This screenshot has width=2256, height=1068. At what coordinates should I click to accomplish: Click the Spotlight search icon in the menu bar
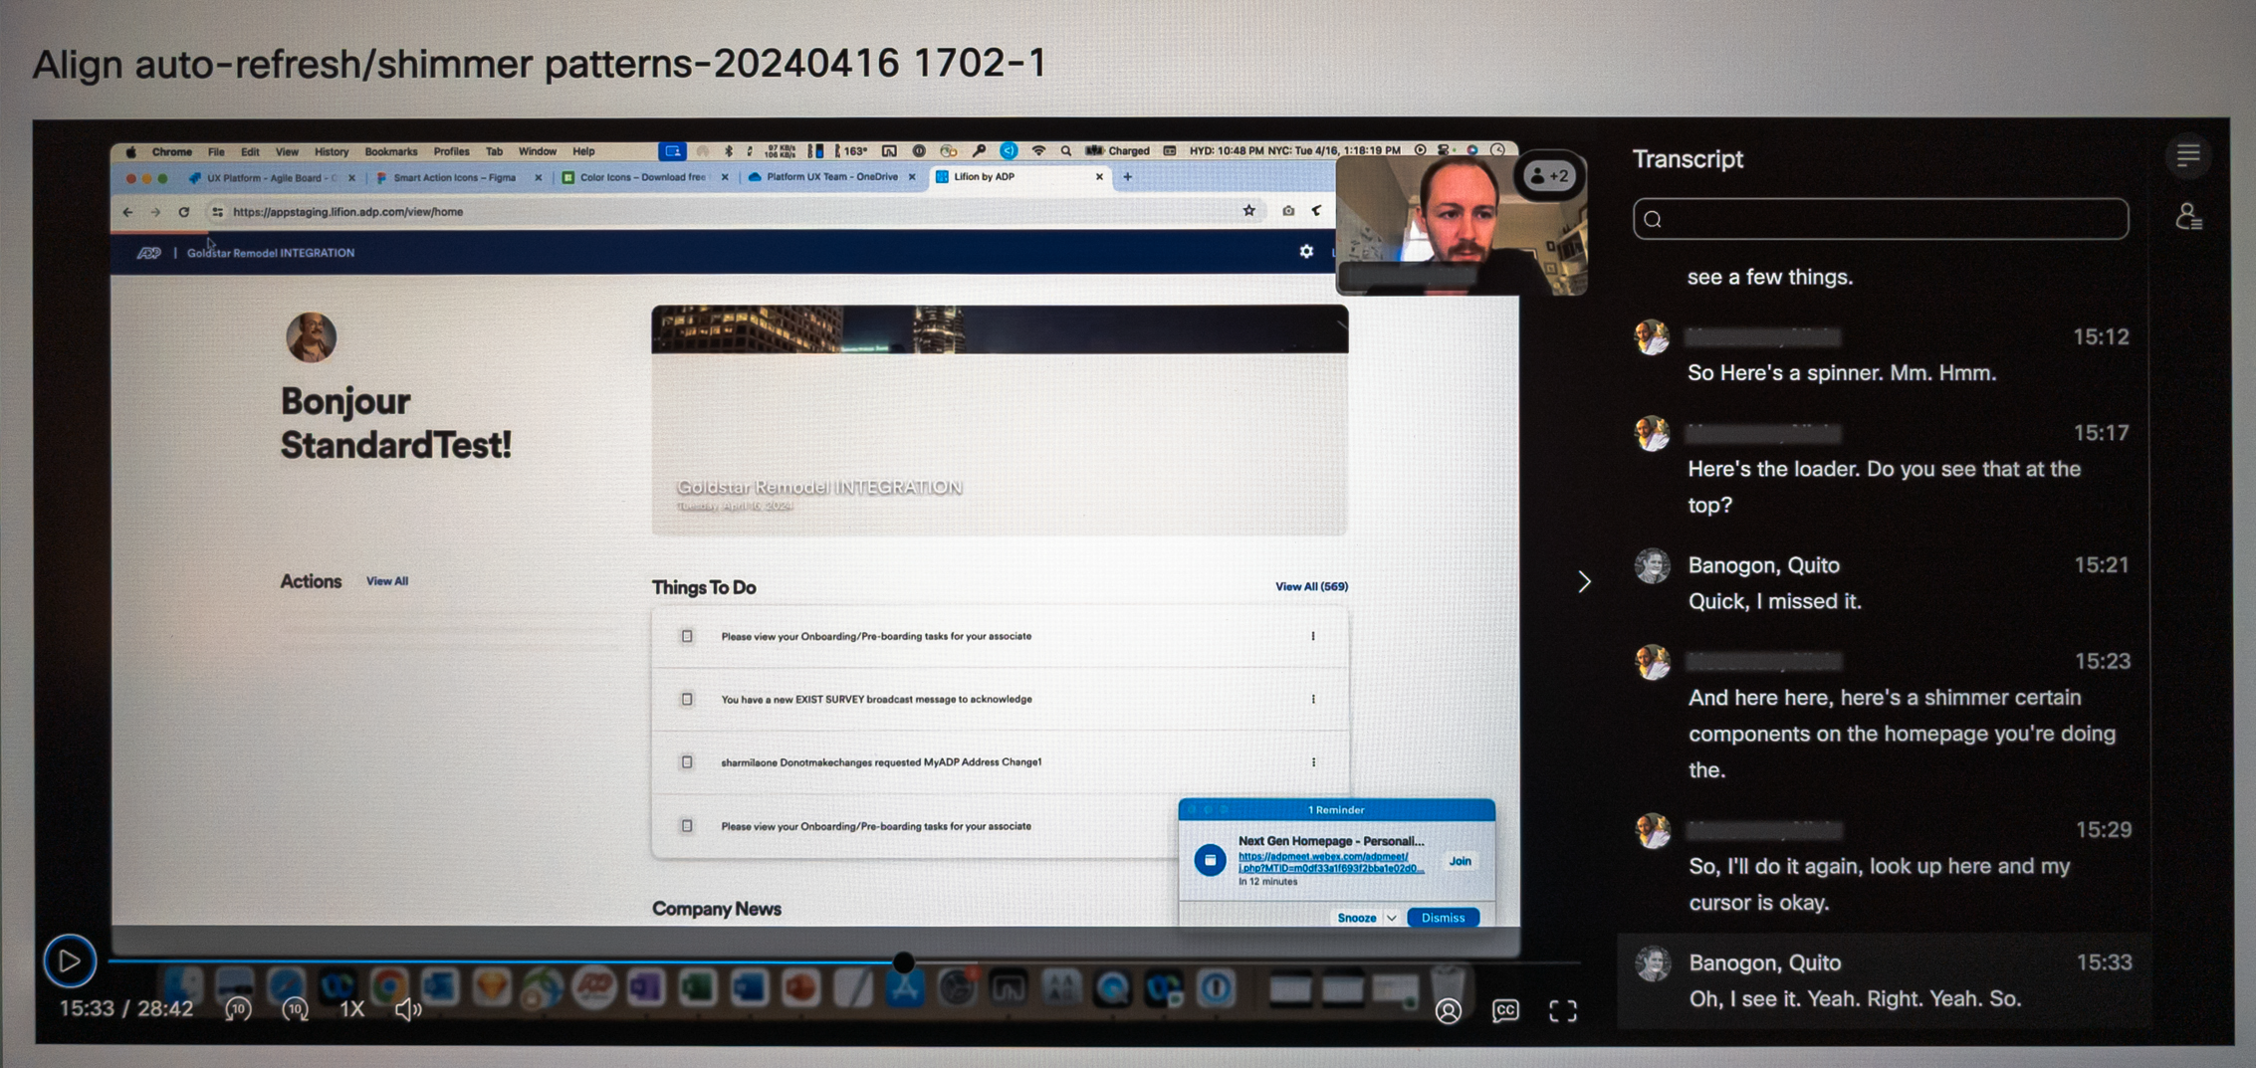coord(1066,151)
